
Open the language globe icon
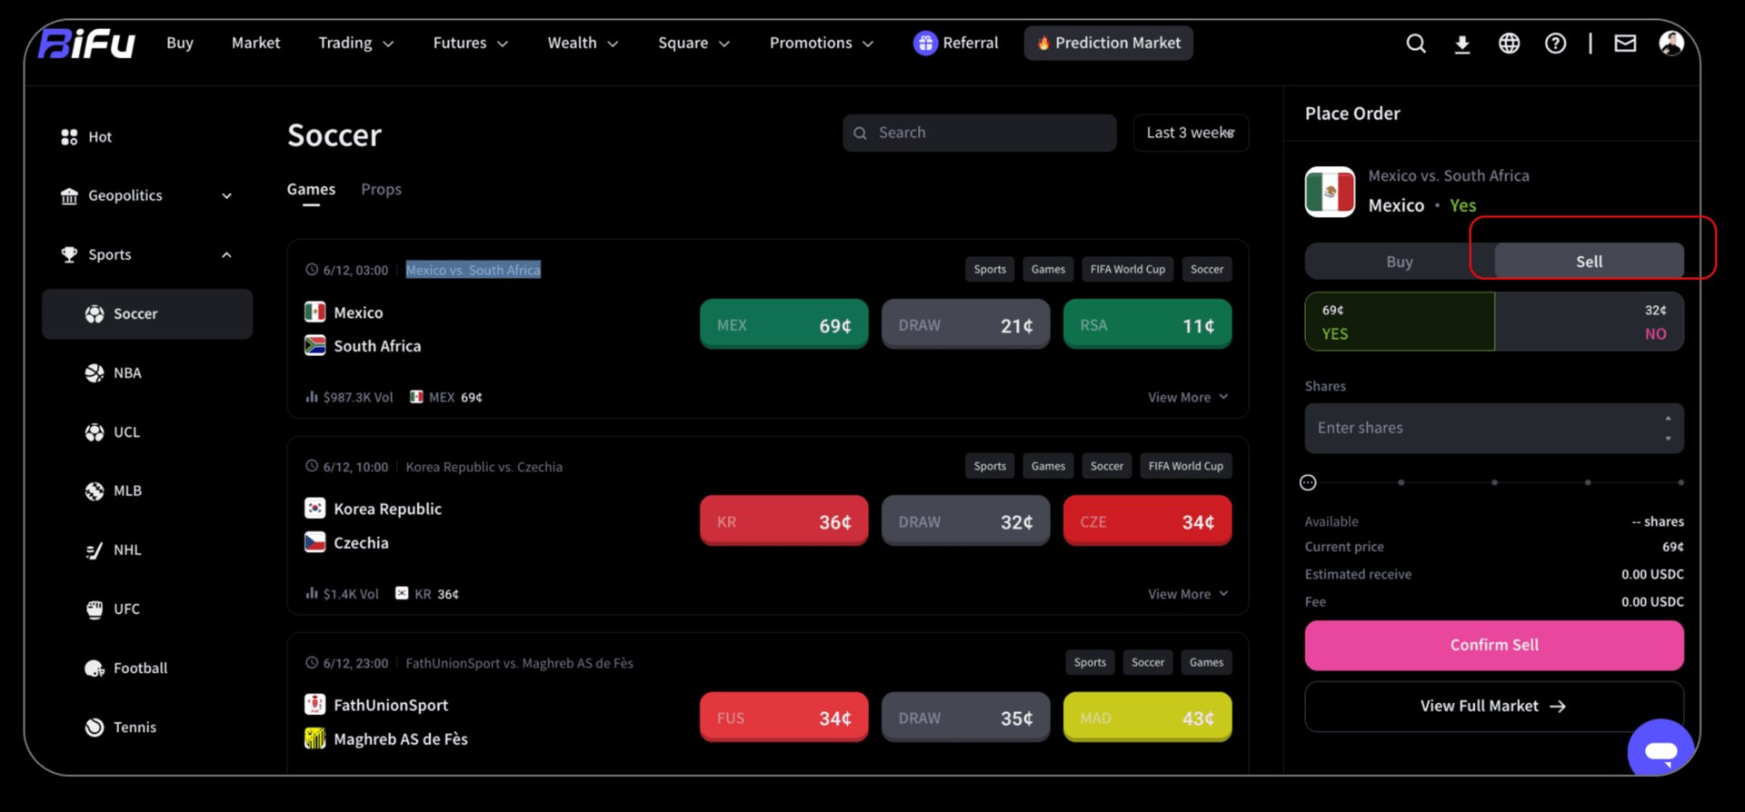point(1509,44)
